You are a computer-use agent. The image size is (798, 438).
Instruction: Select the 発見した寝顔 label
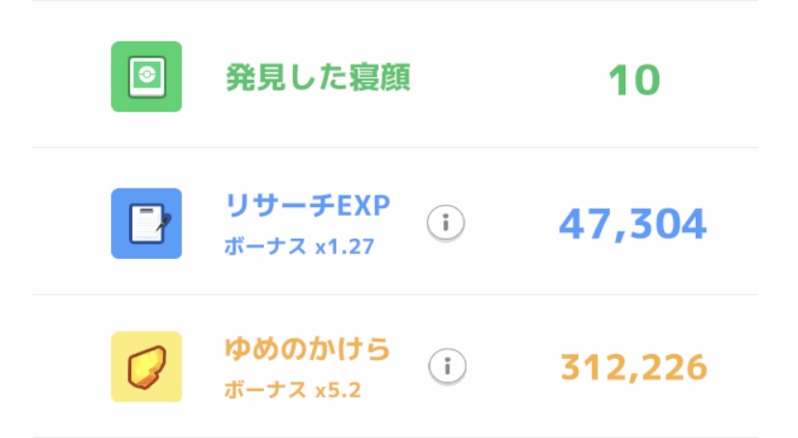(x=318, y=79)
